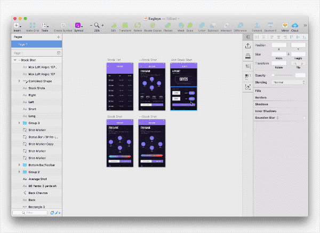Screen dimensions: 320x233
Task: Select the Mask tool in toolbar
Action: pos(181,25)
